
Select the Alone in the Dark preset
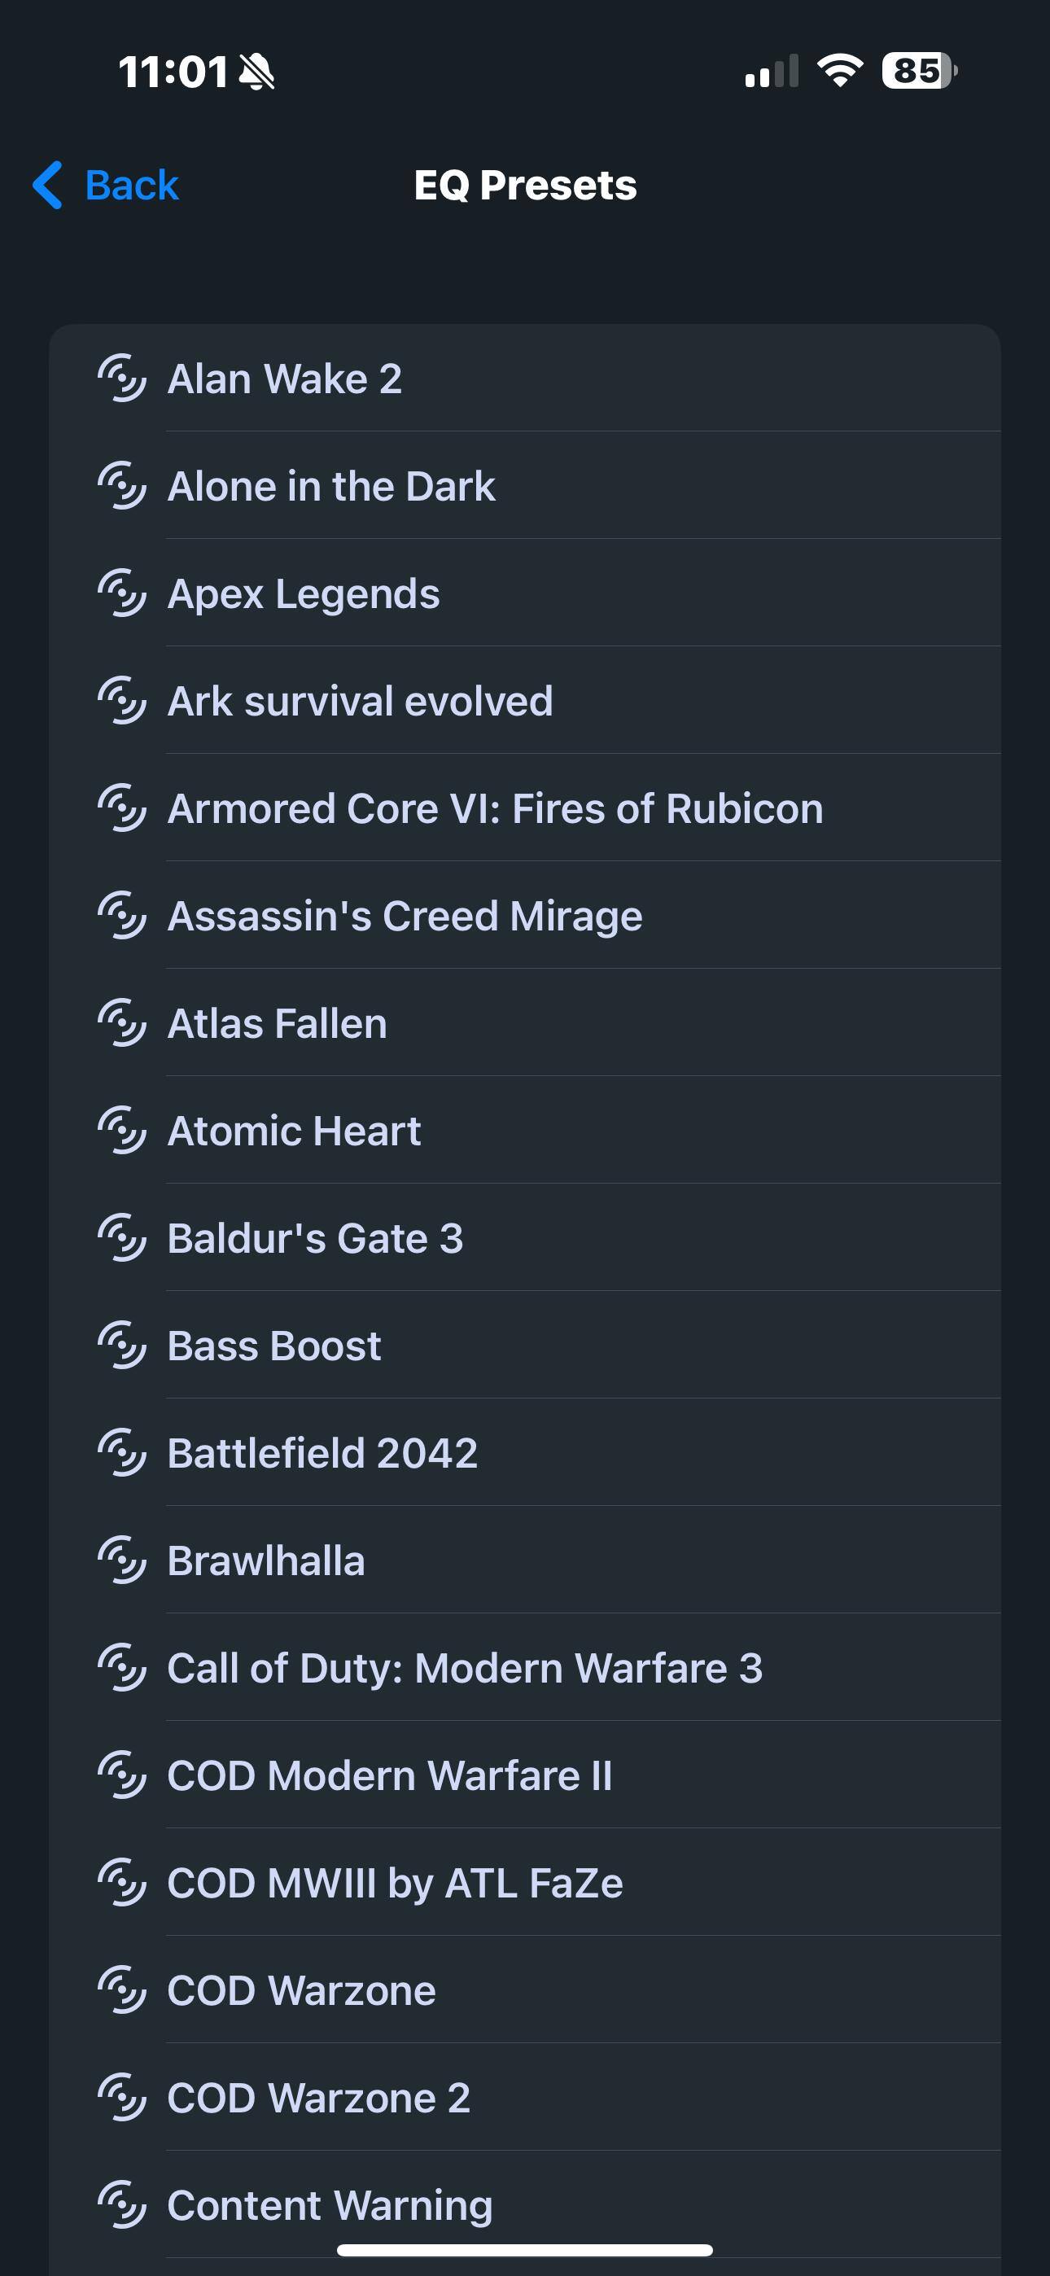click(331, 486)
